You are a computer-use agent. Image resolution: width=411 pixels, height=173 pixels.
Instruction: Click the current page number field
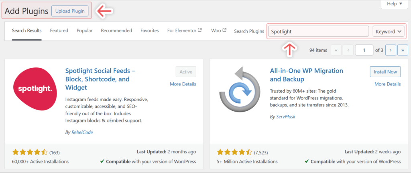[364, 50]
